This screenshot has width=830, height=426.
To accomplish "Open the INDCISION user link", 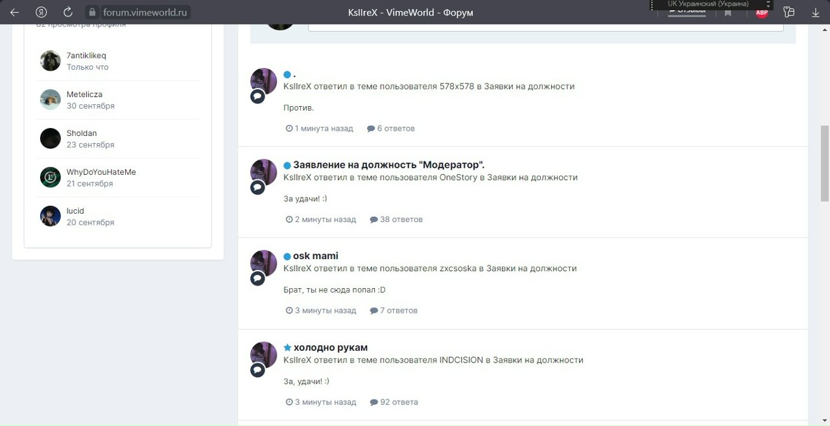I will tap(462, 360).
